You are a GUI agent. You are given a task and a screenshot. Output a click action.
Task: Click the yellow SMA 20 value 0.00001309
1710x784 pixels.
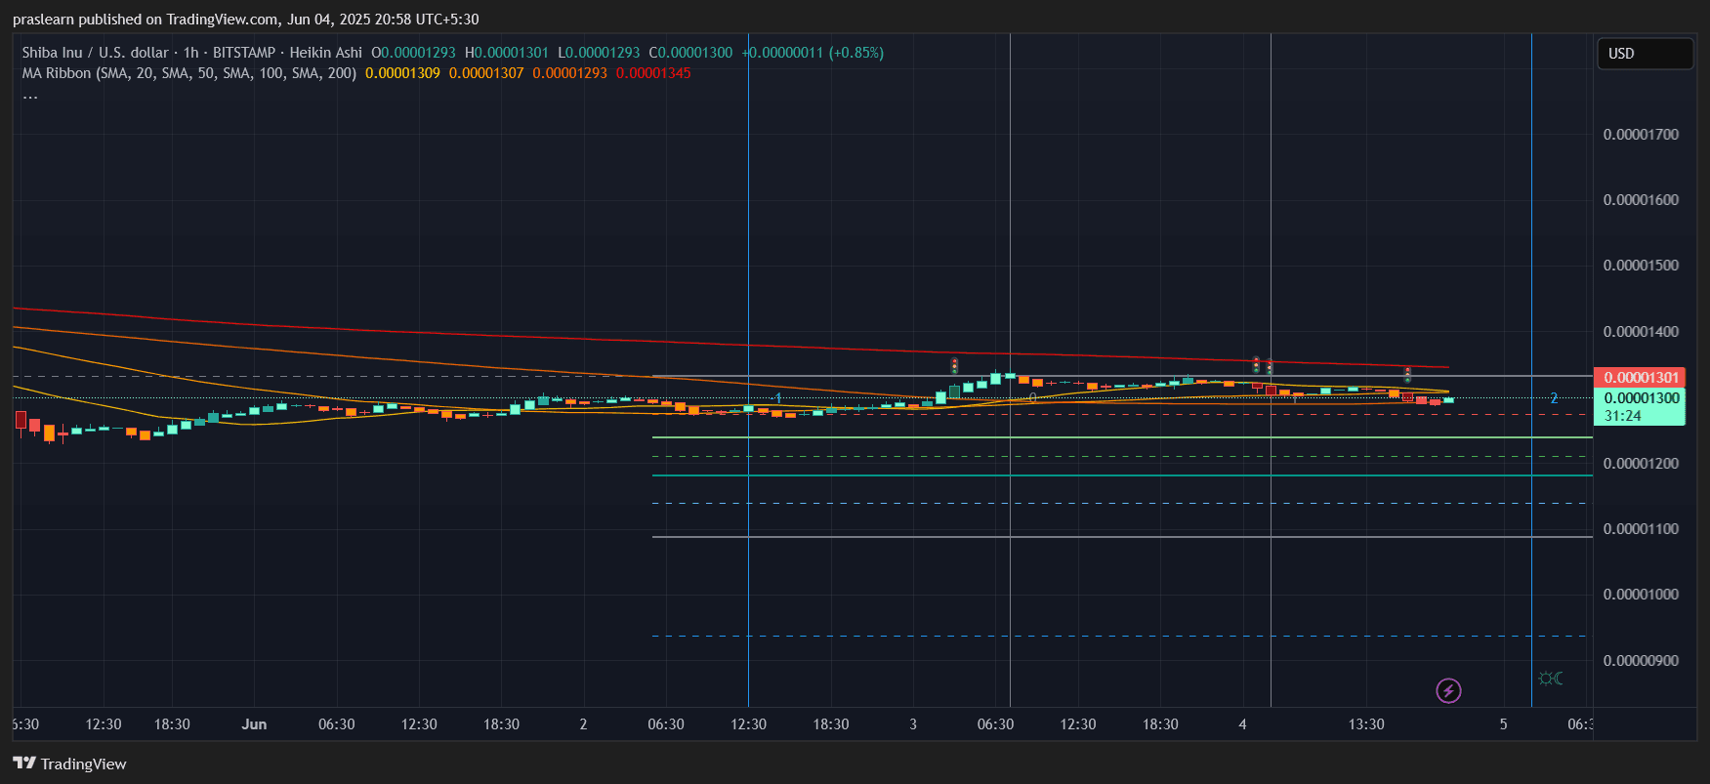(x=402, y=73)
